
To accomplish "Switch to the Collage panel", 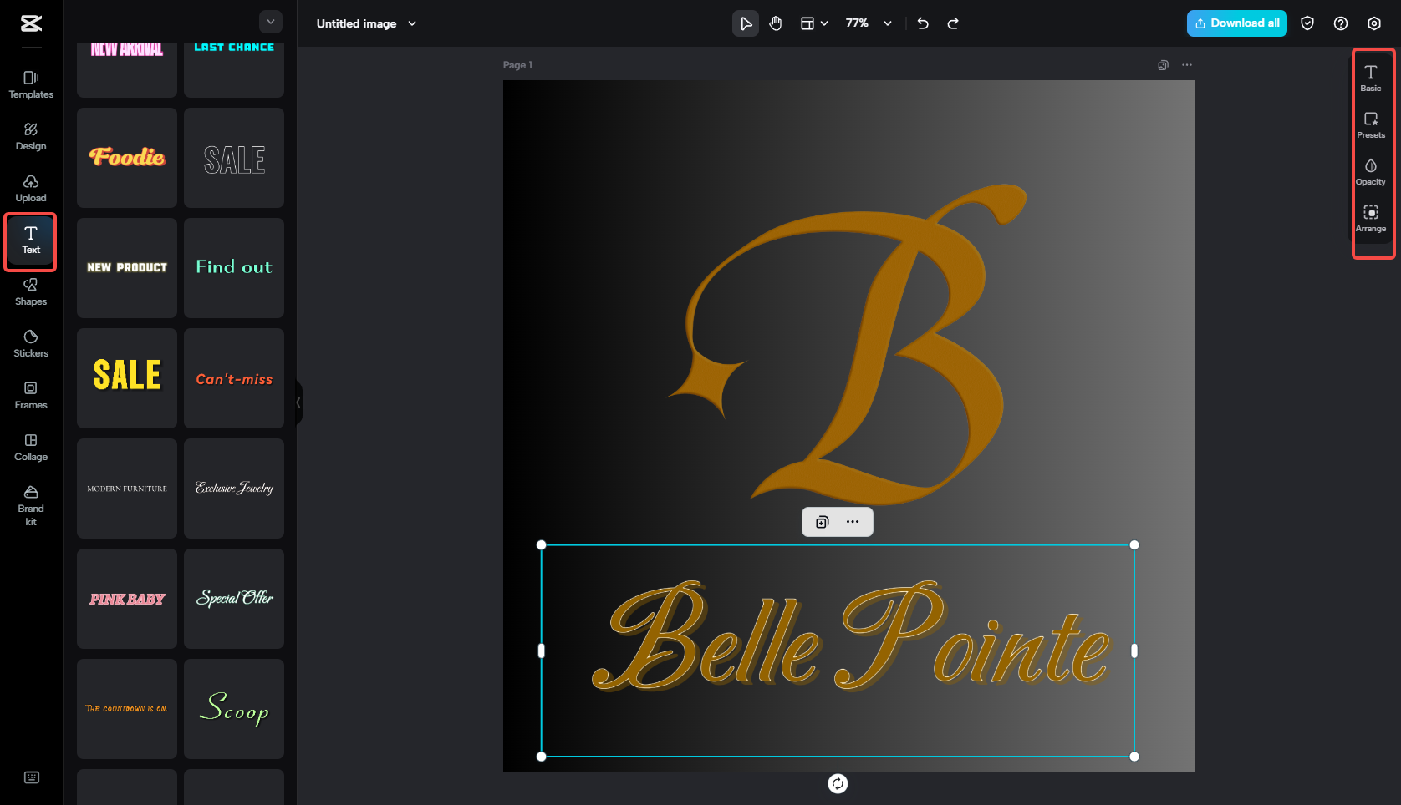I will click(30, 448).
